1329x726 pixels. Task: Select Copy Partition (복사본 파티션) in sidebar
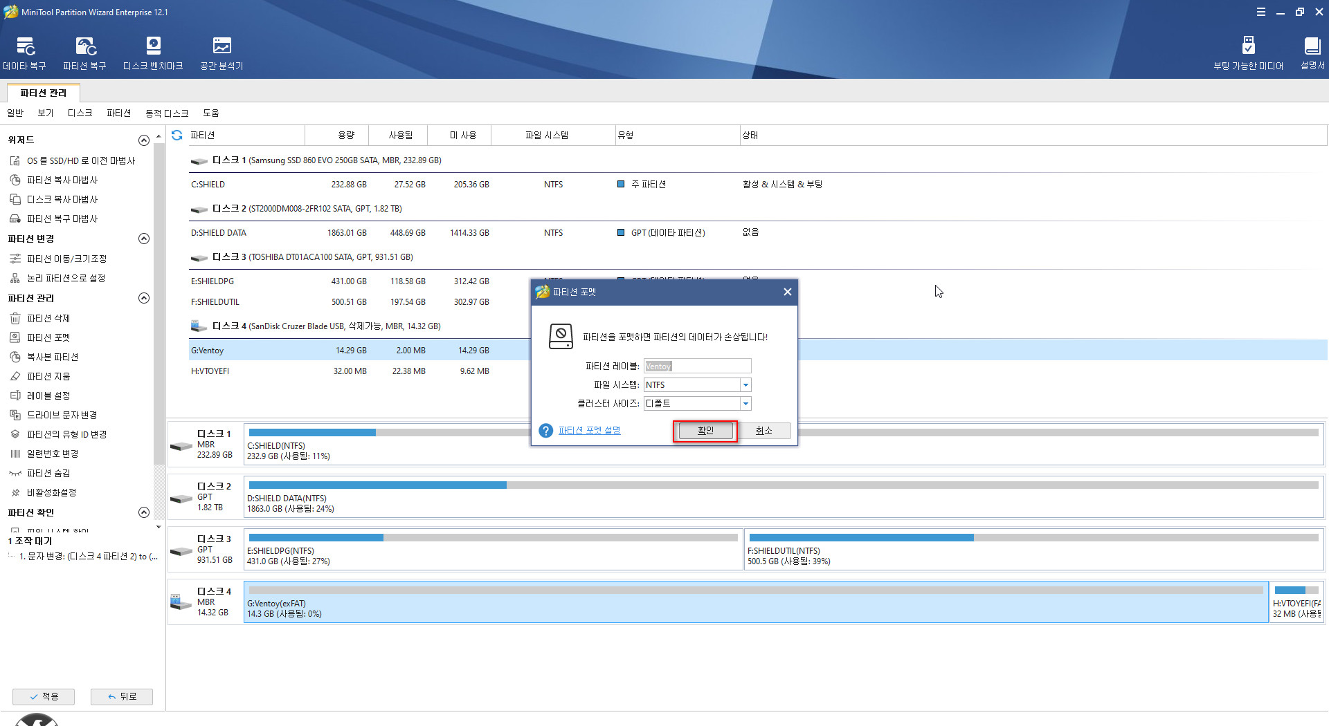[x=52, y=357]
